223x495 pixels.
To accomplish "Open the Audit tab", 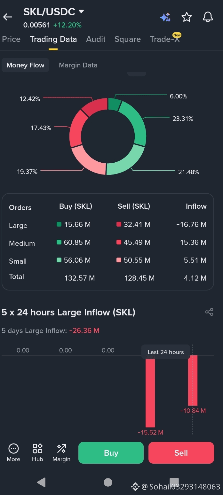I will coord(96,39).
